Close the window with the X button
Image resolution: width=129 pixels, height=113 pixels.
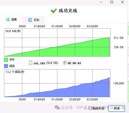[122, 2]
